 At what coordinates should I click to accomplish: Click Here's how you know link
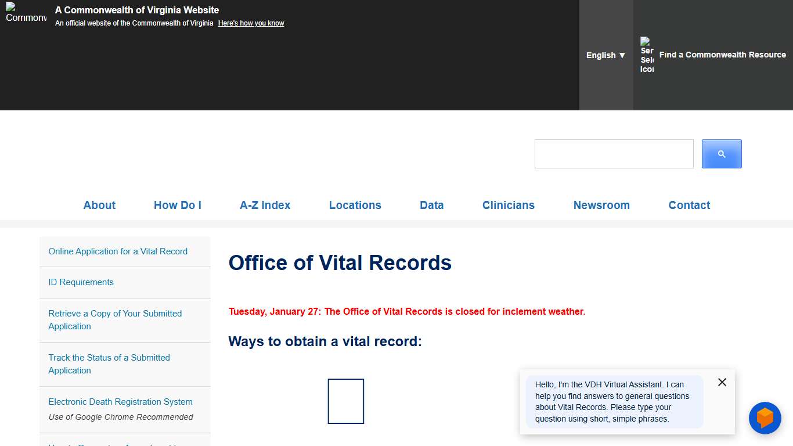(251, 23)
